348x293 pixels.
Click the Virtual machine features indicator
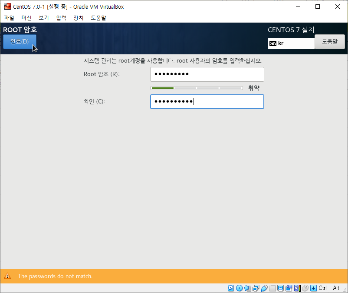[x=297, y=288]
